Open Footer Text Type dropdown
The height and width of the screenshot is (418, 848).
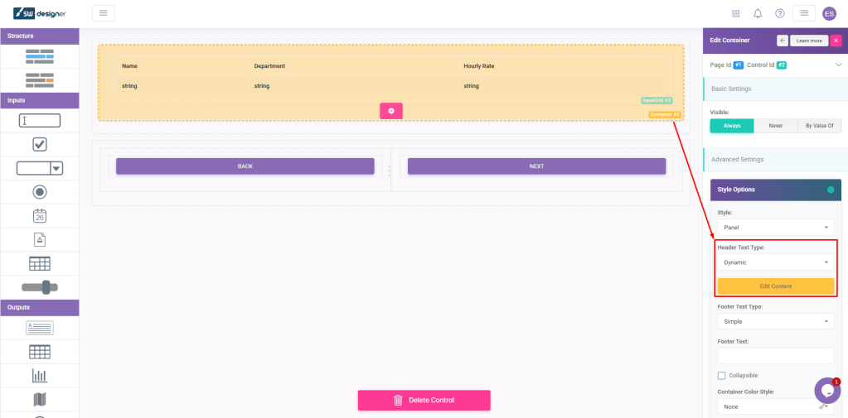click(x=775, y=321)
